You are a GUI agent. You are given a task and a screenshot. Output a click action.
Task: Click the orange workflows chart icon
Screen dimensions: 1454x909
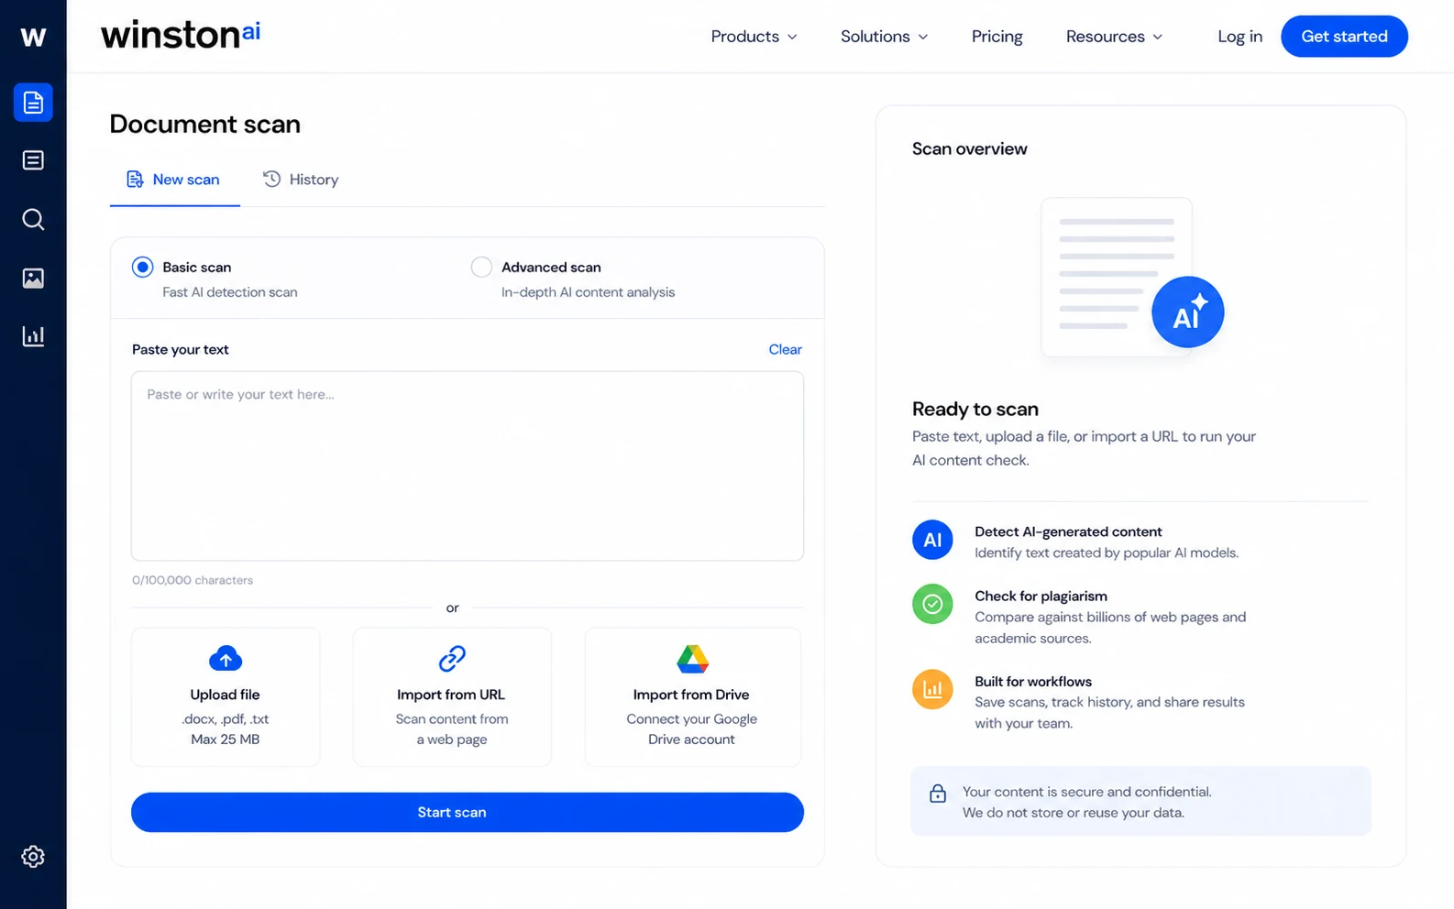932,689
